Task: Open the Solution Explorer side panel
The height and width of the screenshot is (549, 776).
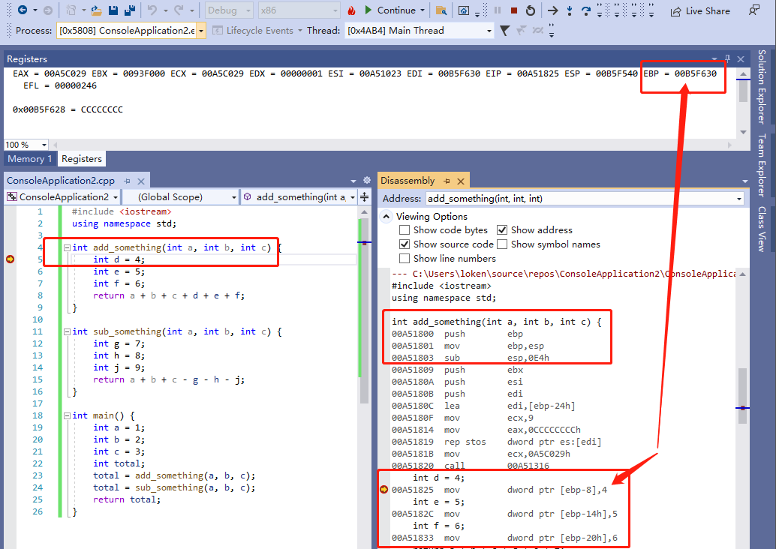Action: click(x=761, y=87)
